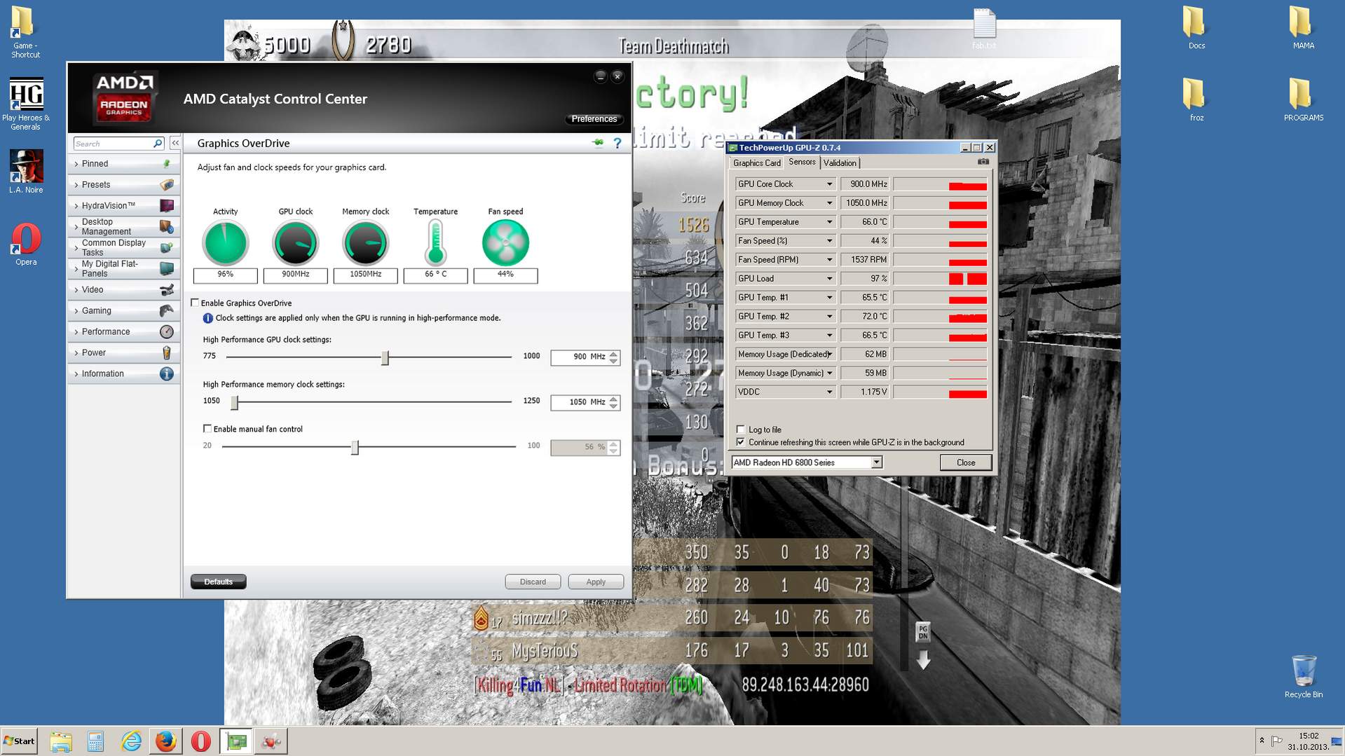Open the GPU Load sensor dropdown
The height and width of the screenshot is (756, 1345).
pyautogui.click(x=829, y=279)
